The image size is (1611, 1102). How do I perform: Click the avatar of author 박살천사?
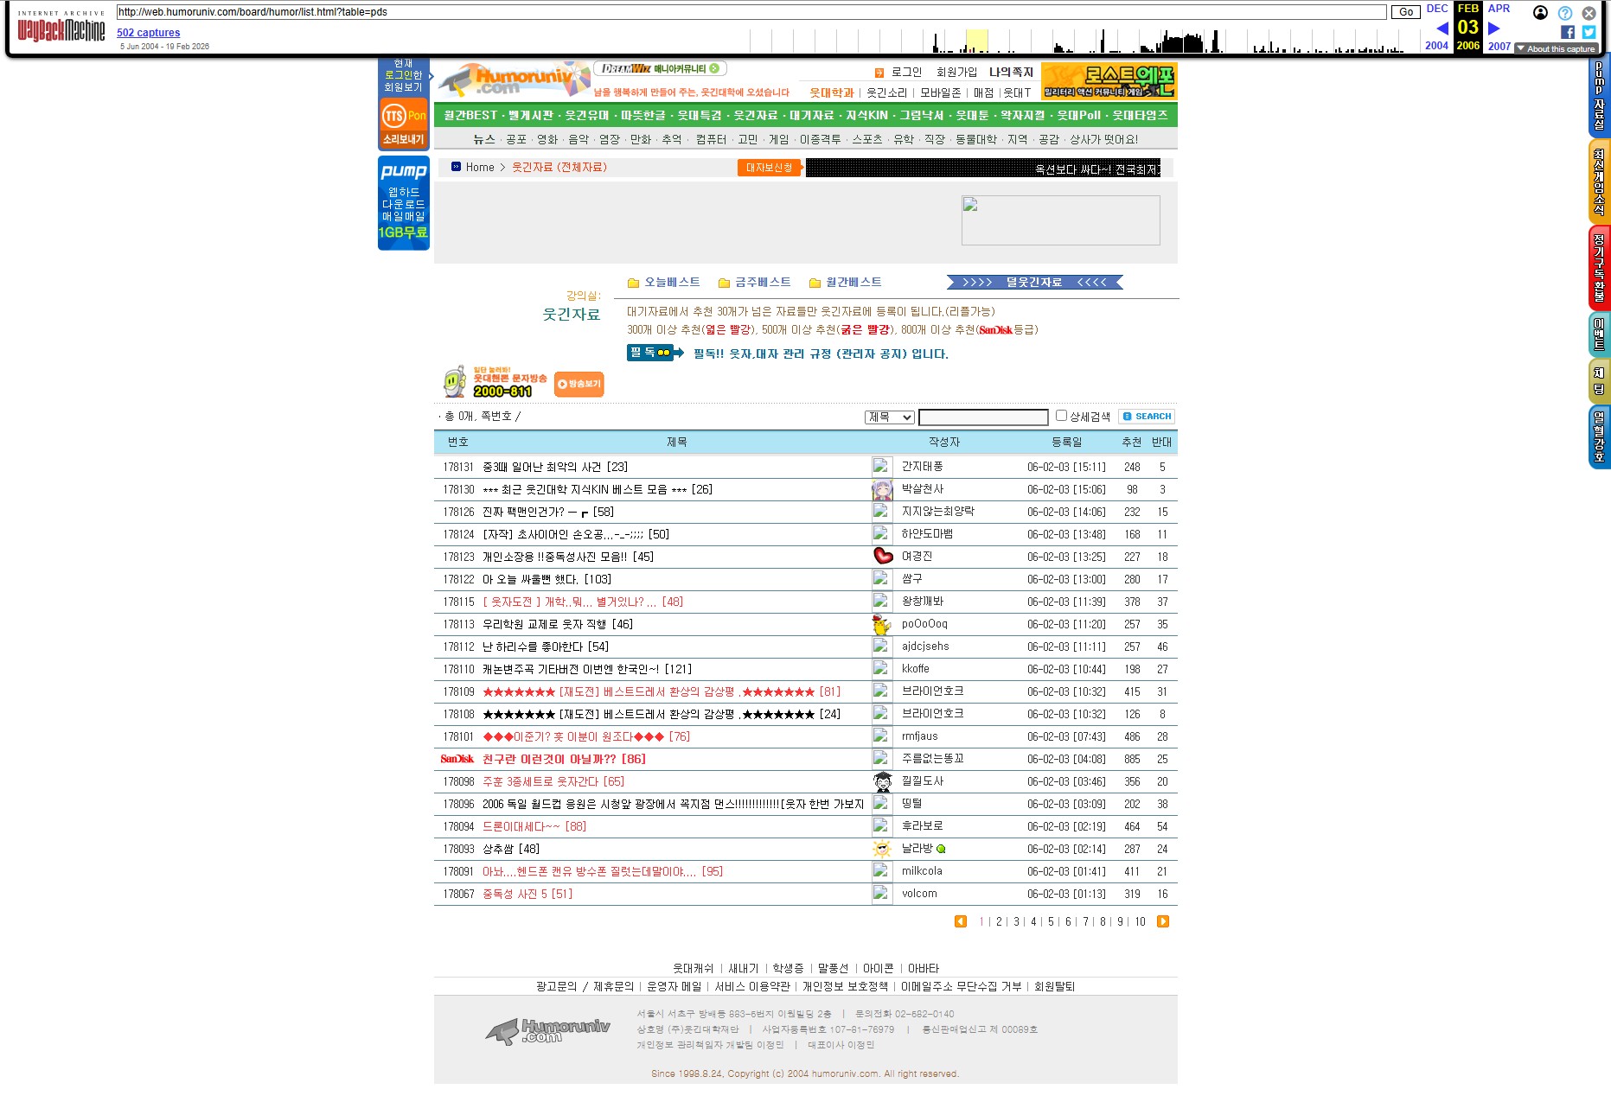[x=882, y=489]
